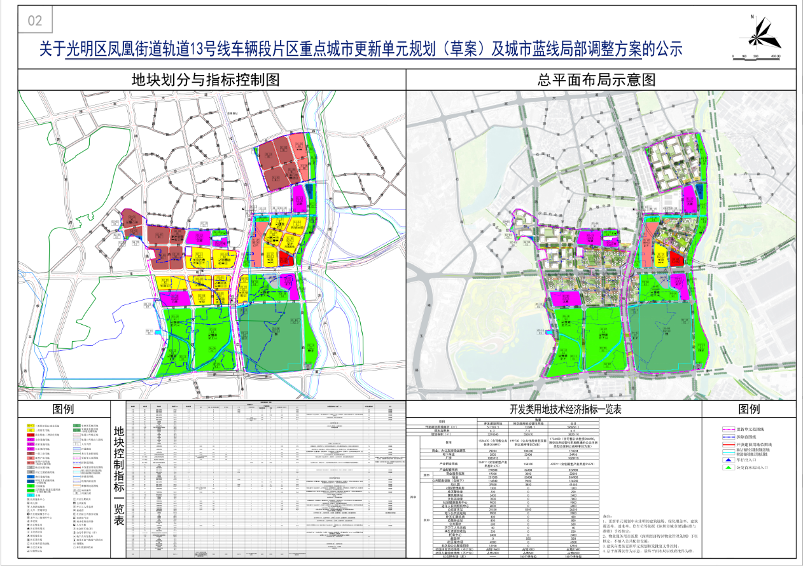The height and width of the screenshot is (572, 810).
Task: Click the 图例 header of the right legend
Action: tap(748, 409)
